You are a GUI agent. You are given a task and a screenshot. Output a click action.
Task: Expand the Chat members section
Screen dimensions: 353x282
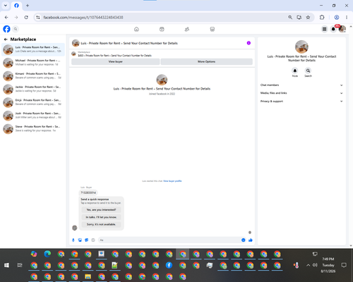(x=301, y=85)
